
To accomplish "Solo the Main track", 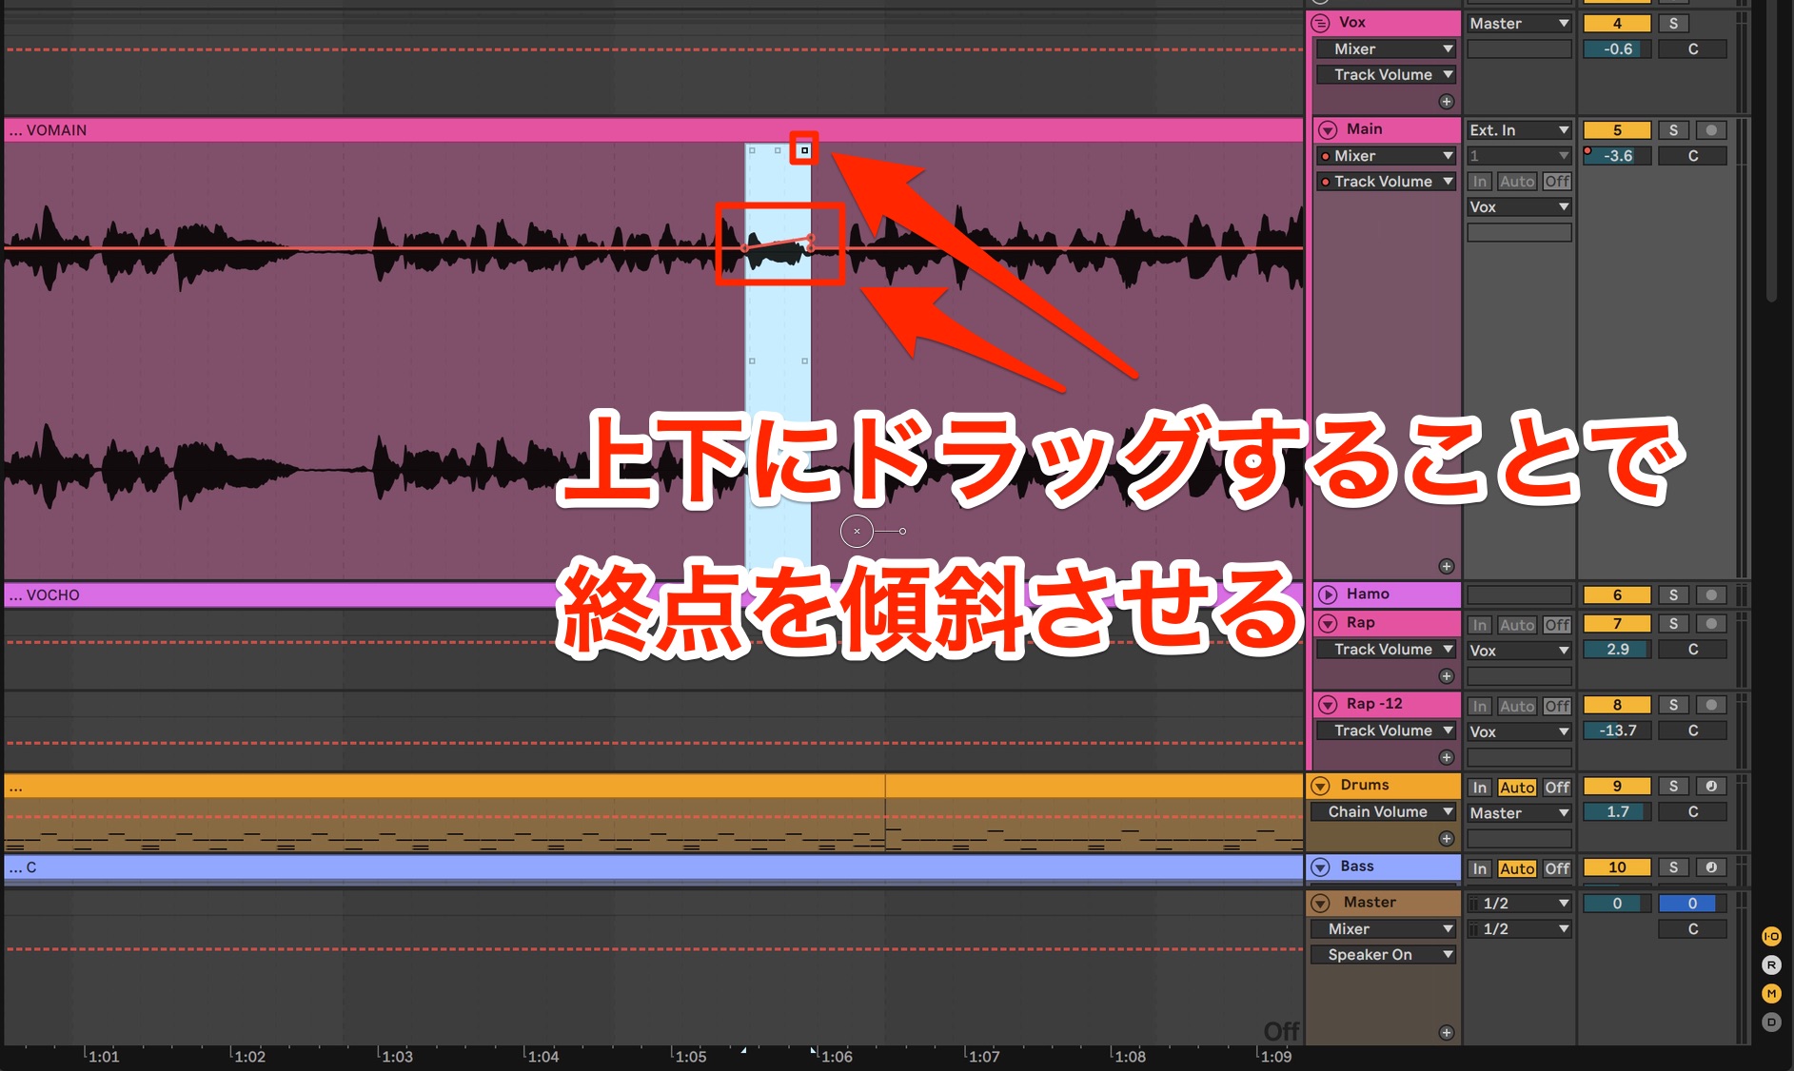I will (x=1673, y=130).
